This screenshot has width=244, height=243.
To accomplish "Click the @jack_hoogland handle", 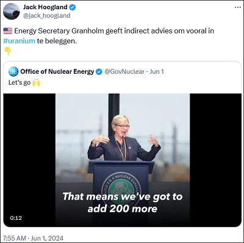I will (47, 16).
